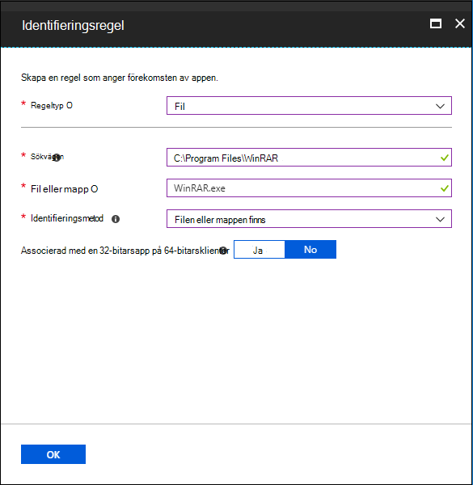Close the Identifieringsregel panel

(x=460, y=23)
